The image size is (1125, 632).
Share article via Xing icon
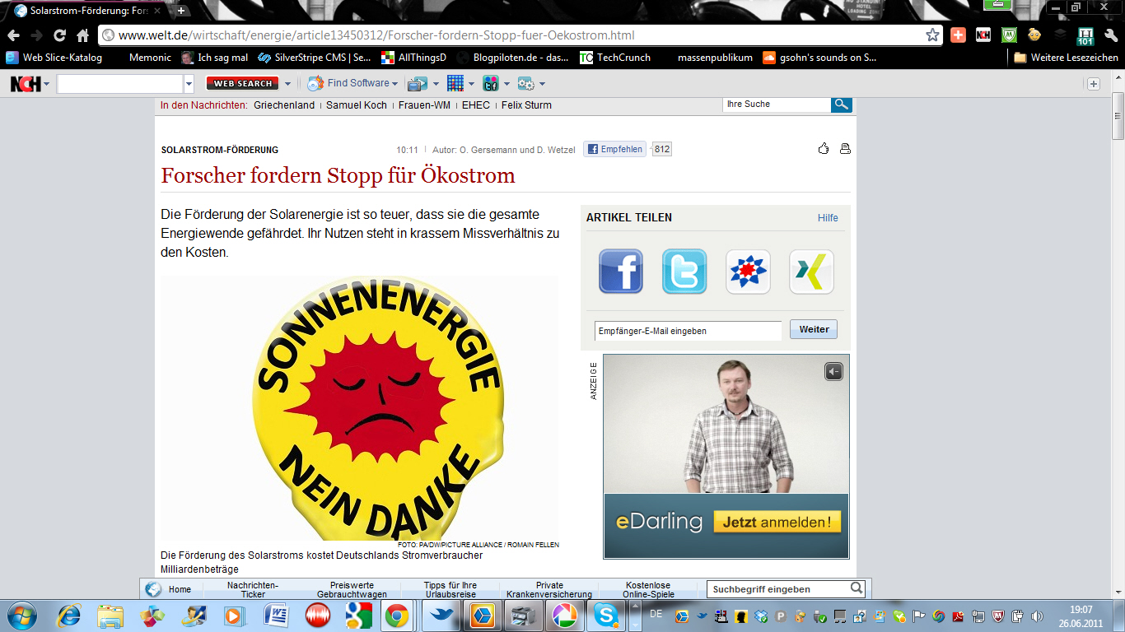point(810,272)
